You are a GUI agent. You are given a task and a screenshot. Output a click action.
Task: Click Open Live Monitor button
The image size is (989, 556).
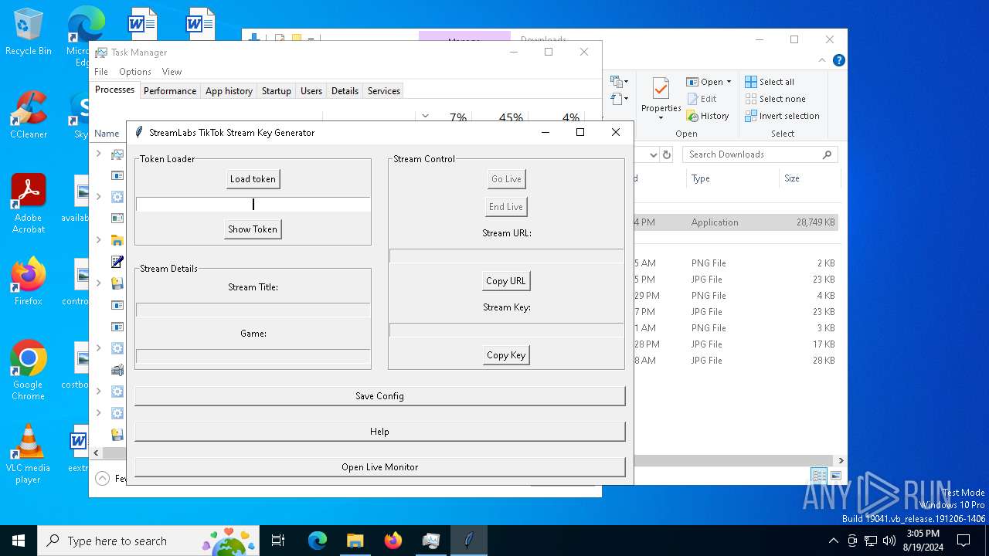[379, 467]
